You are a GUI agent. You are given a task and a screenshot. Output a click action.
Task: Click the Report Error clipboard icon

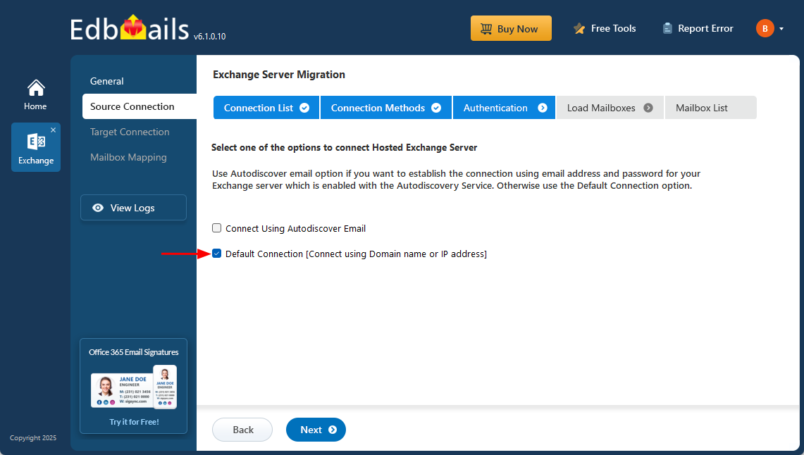pos(667,28)
